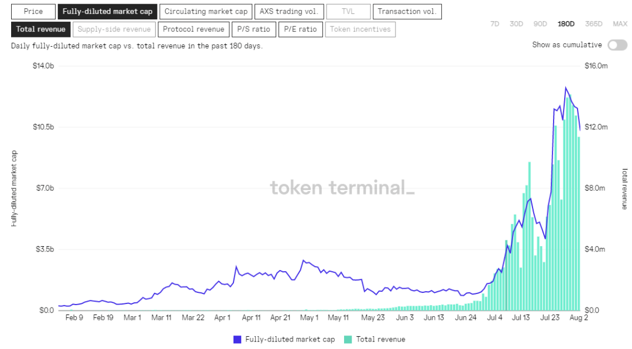Click the $7.0b left axis label

44,188
